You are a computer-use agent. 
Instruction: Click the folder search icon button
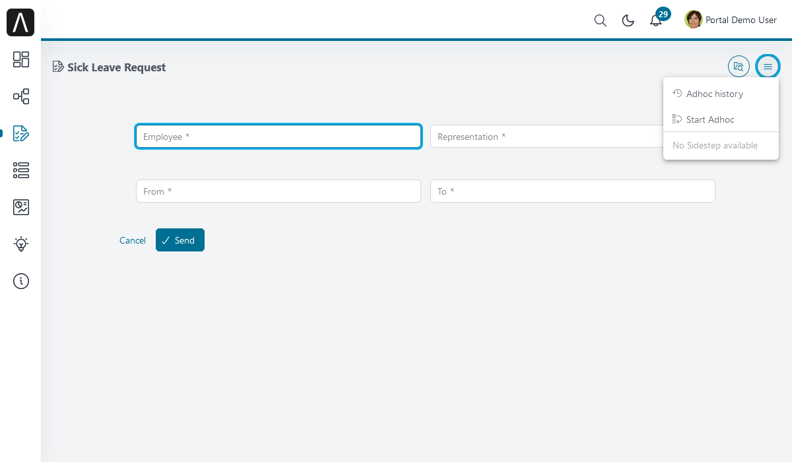click(739, 66)
